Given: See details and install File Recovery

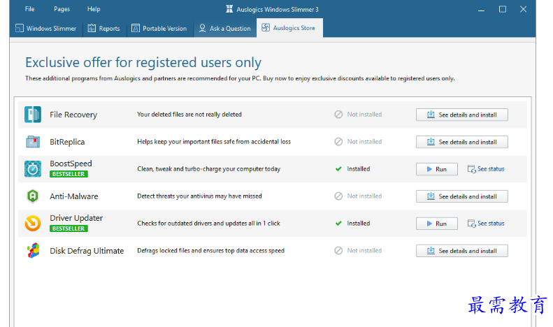Looking at the screenshot, I should pyautogui.click(x=461, y=115).
